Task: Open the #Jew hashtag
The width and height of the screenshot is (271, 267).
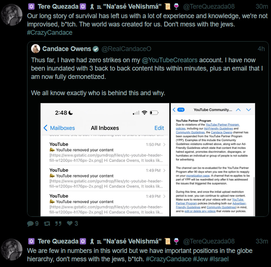Action: tap(200, 259)
